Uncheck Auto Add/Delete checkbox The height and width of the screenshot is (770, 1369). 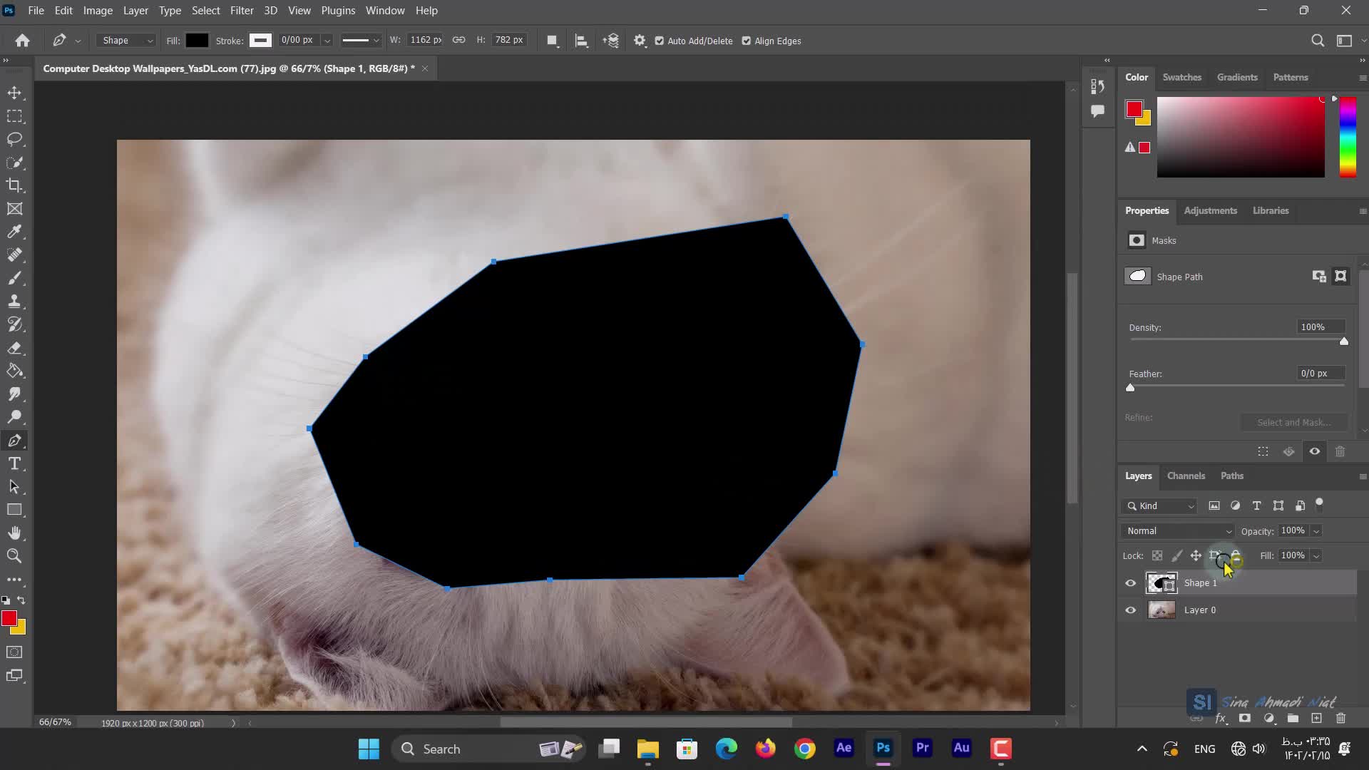[660, 41]
